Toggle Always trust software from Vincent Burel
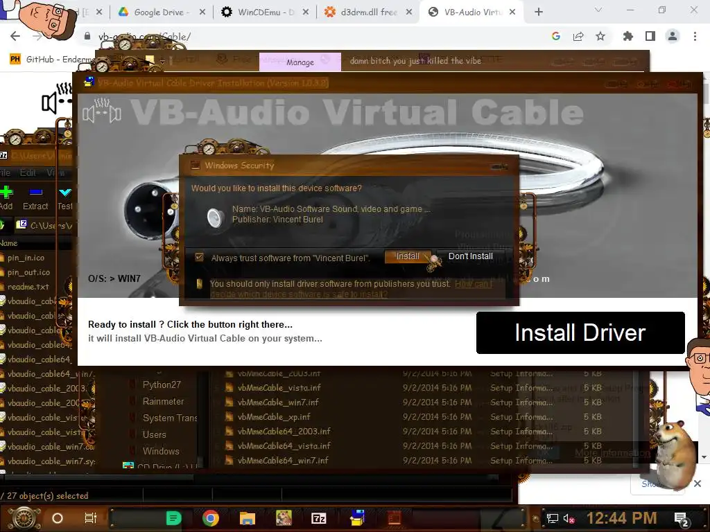 (x=199, y=258)
